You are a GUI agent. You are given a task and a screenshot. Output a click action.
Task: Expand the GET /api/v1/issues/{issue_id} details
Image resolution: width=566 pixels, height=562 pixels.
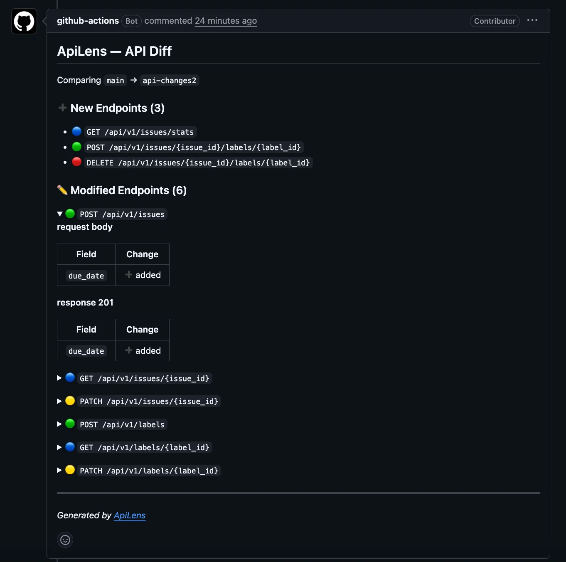pyautogui.click(x=59, y=378)
